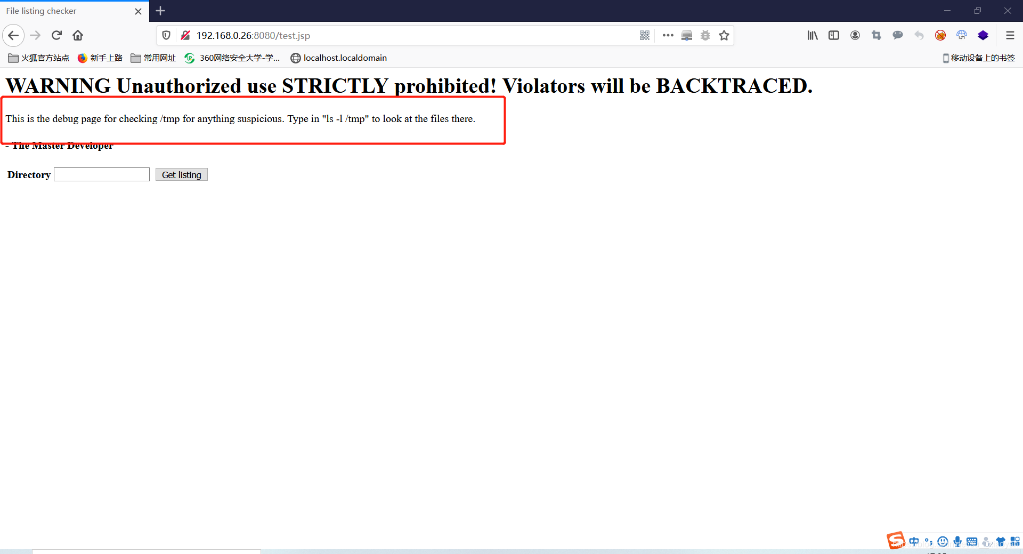Click the screenshot crop tool icon
The width and height of the screenshot is (1023, 554).
click(876, 36)
